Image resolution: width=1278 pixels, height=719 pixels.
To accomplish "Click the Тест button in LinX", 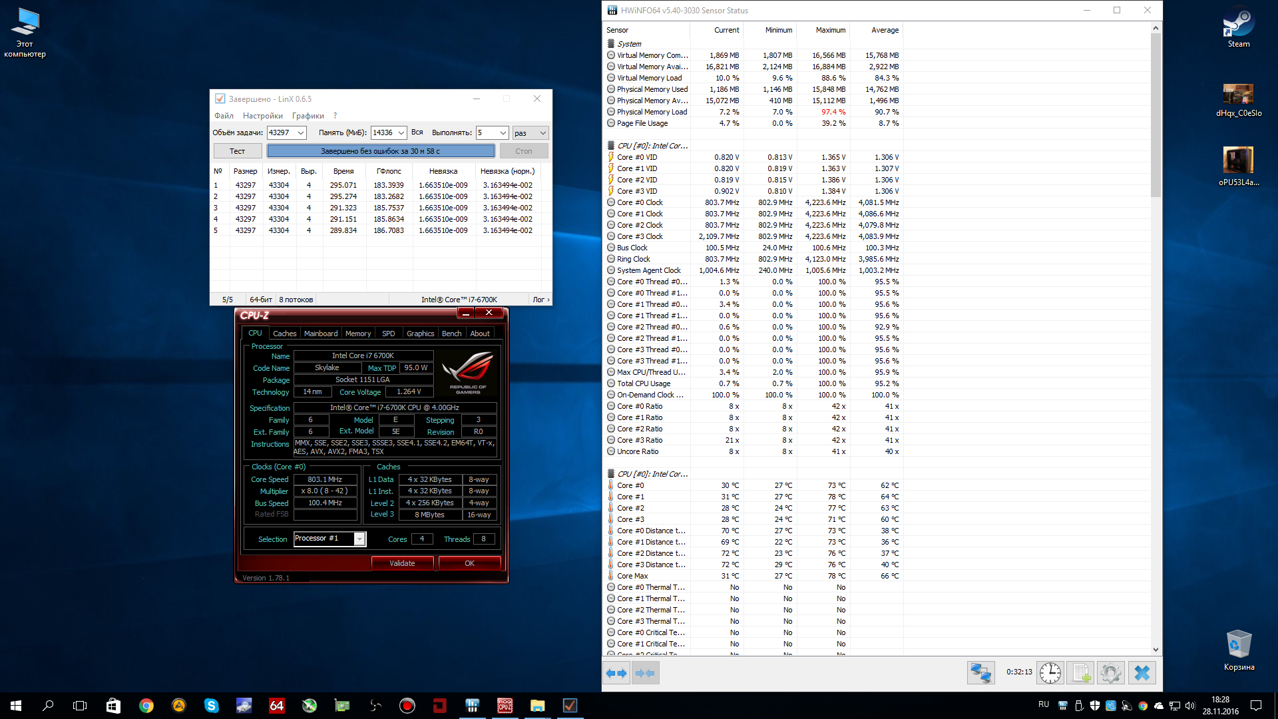I will click(x=238, y=151).
